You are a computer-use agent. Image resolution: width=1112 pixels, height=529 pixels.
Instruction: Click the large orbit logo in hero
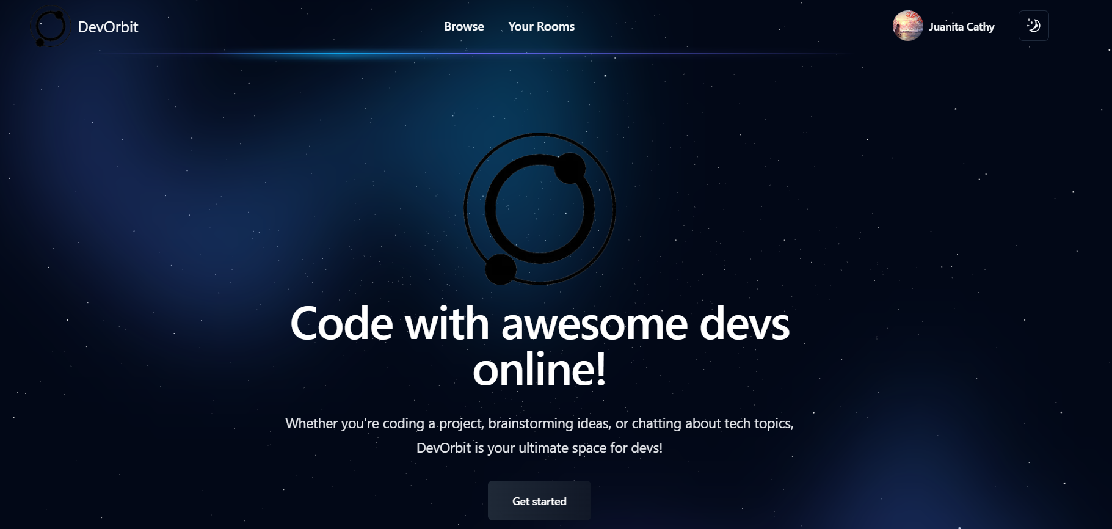tap(540, 209)
